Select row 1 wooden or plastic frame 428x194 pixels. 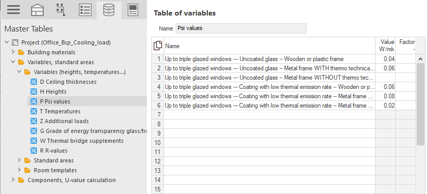270,59
